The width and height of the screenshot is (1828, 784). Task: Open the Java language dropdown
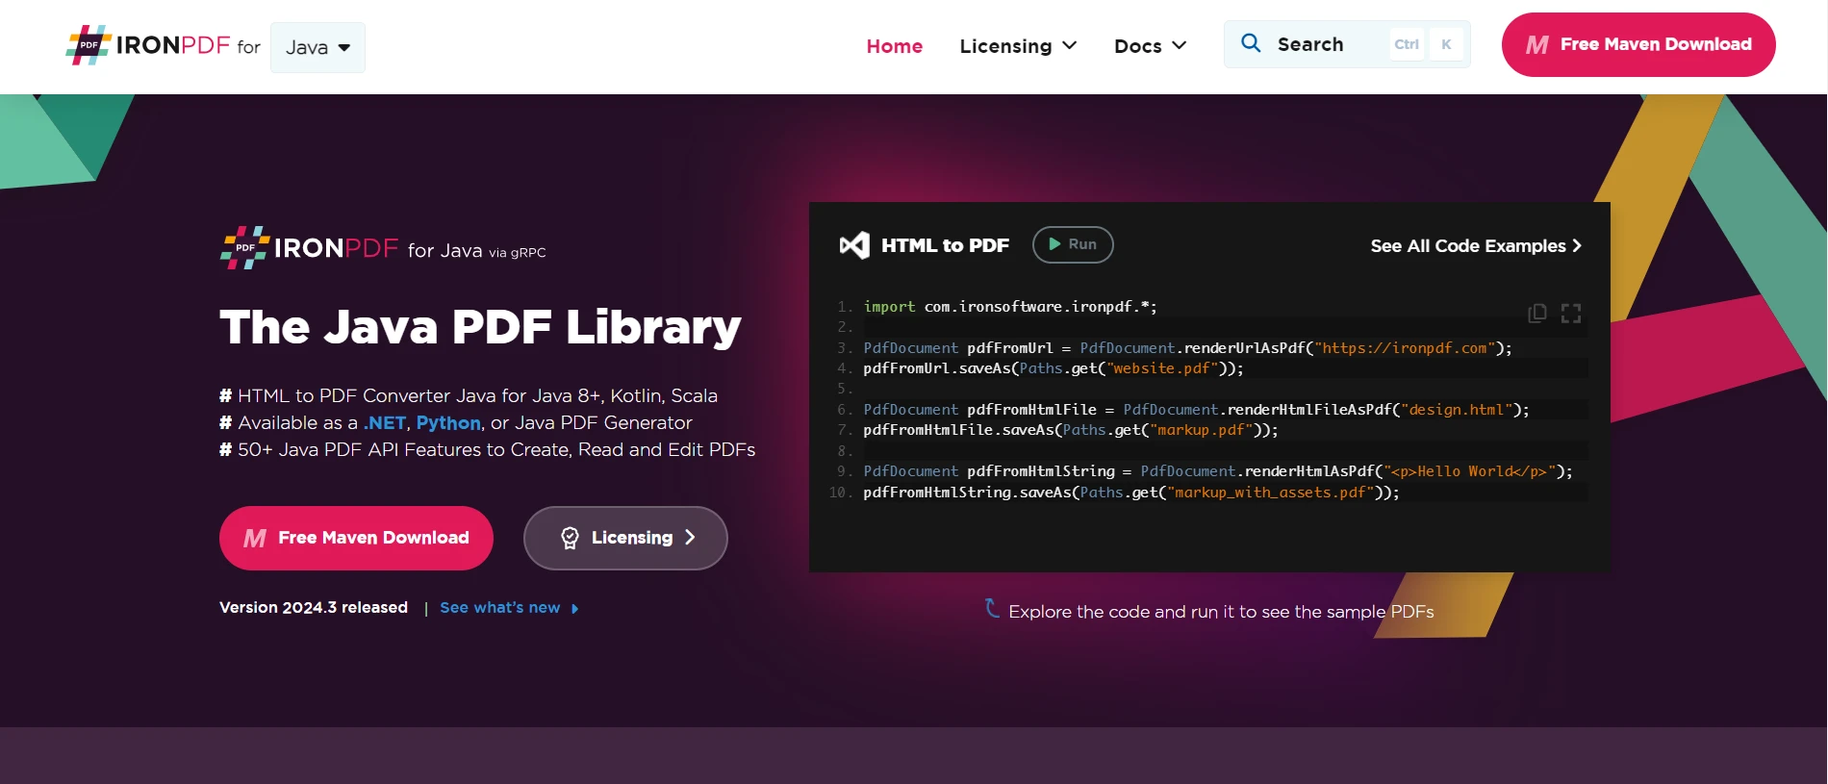pyautogui.click(x=317, y=47)
